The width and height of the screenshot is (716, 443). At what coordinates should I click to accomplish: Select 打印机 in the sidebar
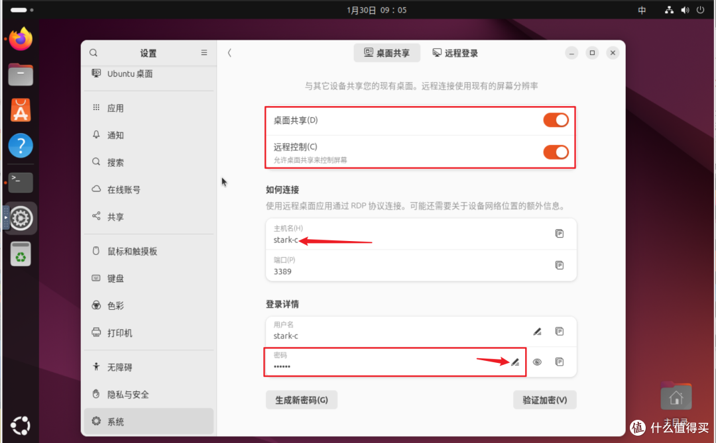[x=149, y=333]
